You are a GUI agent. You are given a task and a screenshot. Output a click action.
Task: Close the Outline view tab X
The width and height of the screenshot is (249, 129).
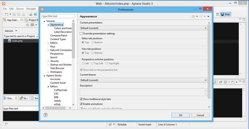tap(16, 98)
